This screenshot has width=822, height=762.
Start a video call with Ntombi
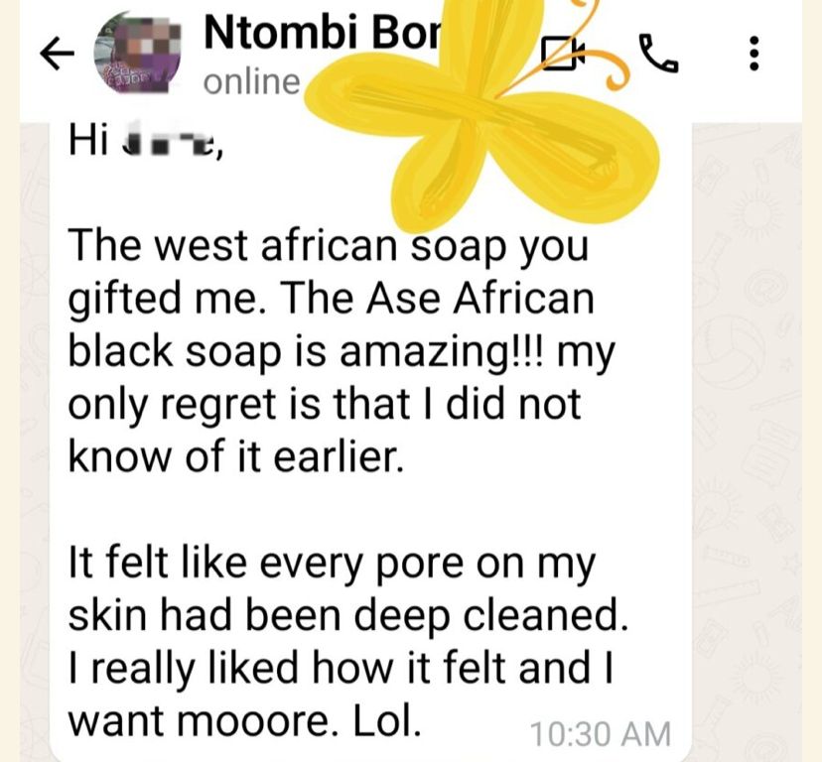click(x=563, y=53)
